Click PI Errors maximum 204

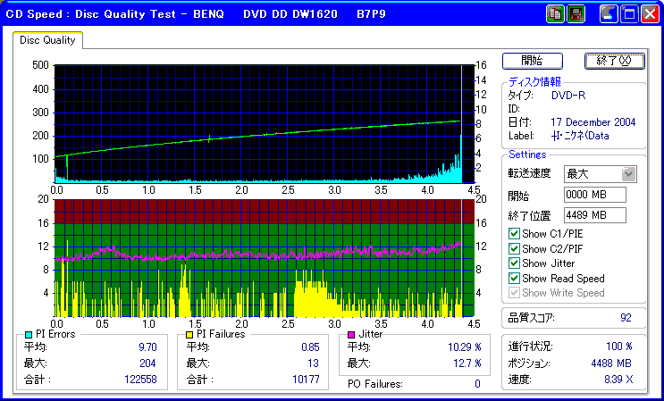tap(147, 363)
